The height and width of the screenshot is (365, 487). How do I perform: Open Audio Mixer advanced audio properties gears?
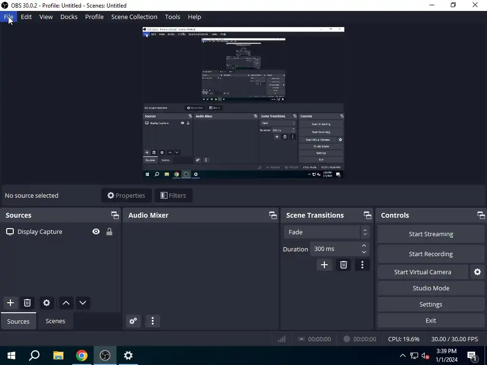[133, 321]
